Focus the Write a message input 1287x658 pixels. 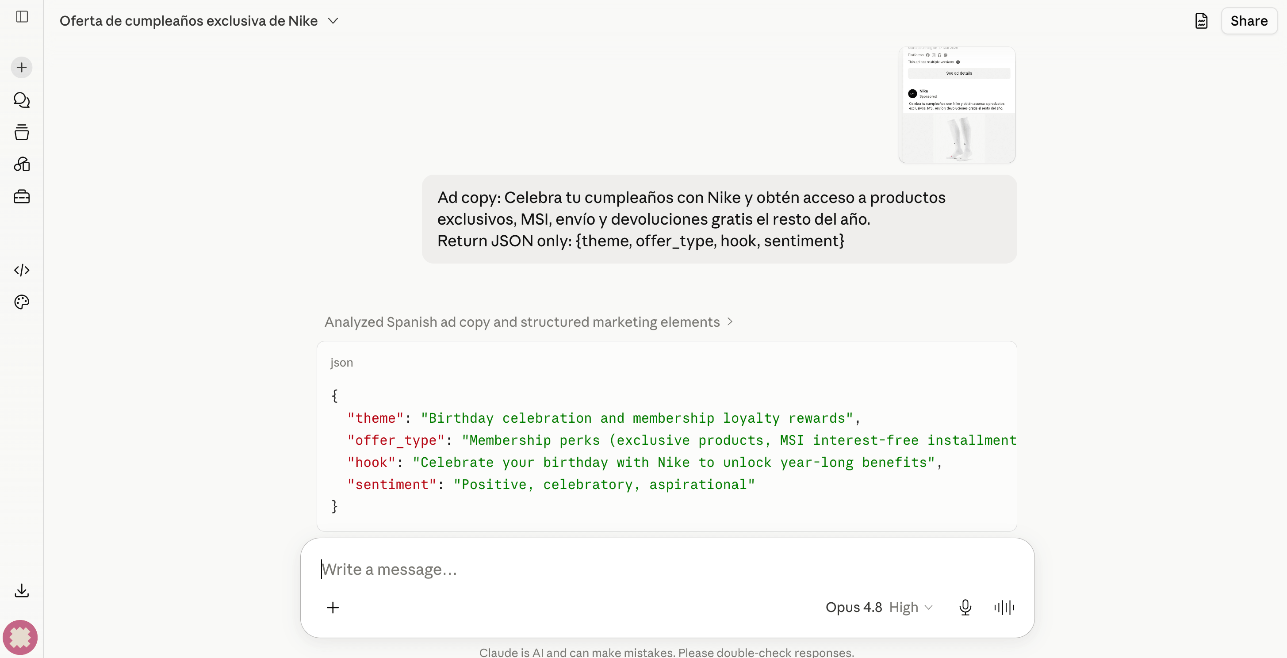[x=667, y=570]
